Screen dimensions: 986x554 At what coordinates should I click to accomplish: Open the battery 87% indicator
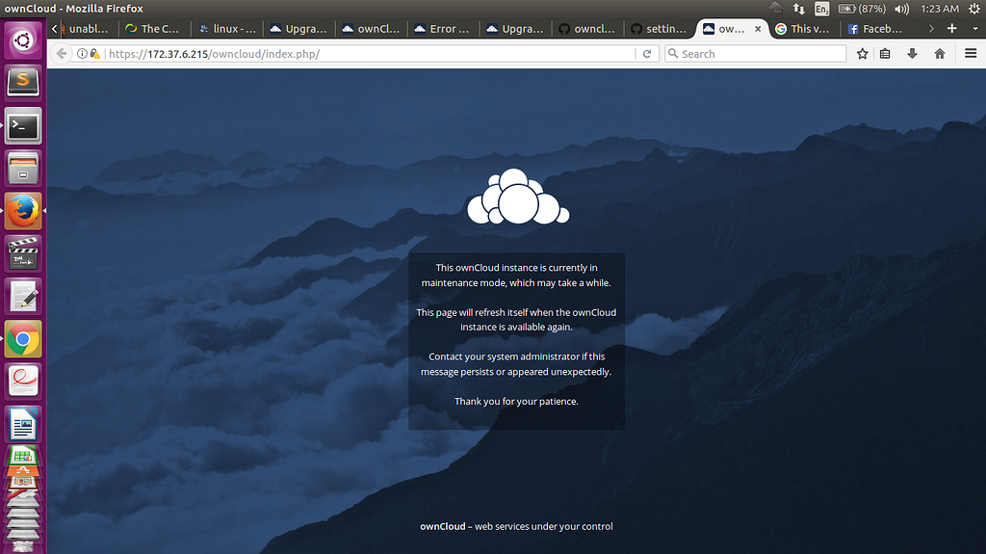[862, 8]
